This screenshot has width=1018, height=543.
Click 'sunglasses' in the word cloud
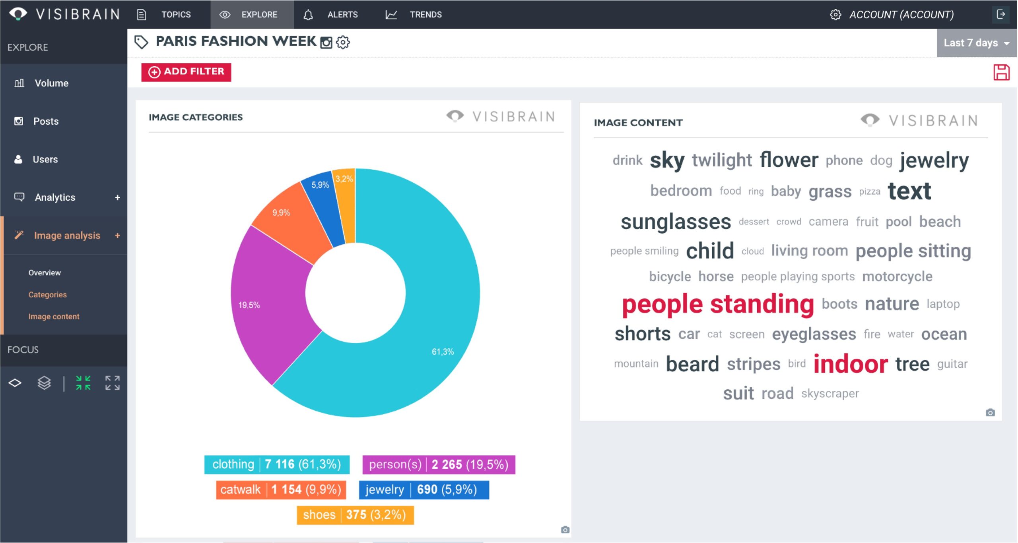tap(676, 222)
